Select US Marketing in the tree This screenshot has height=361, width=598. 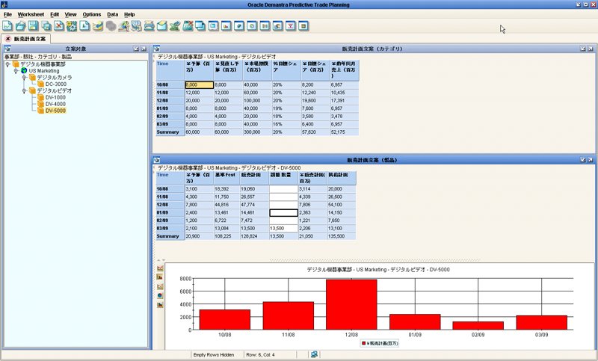44,71
